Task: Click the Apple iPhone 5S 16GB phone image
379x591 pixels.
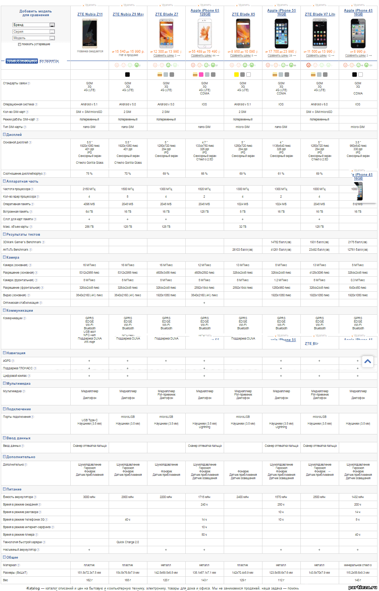Action: pyautogui.click(x=281, y=33)
